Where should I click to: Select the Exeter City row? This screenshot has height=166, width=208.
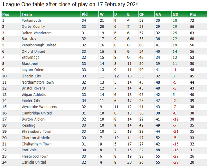(x=31, y=101)
